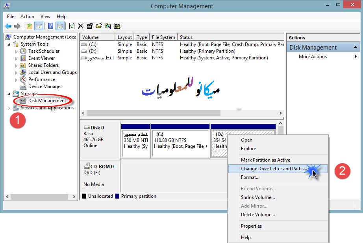Expand the Shared Folders node arrow
The image size is (363, 243).
click(16, 66)
